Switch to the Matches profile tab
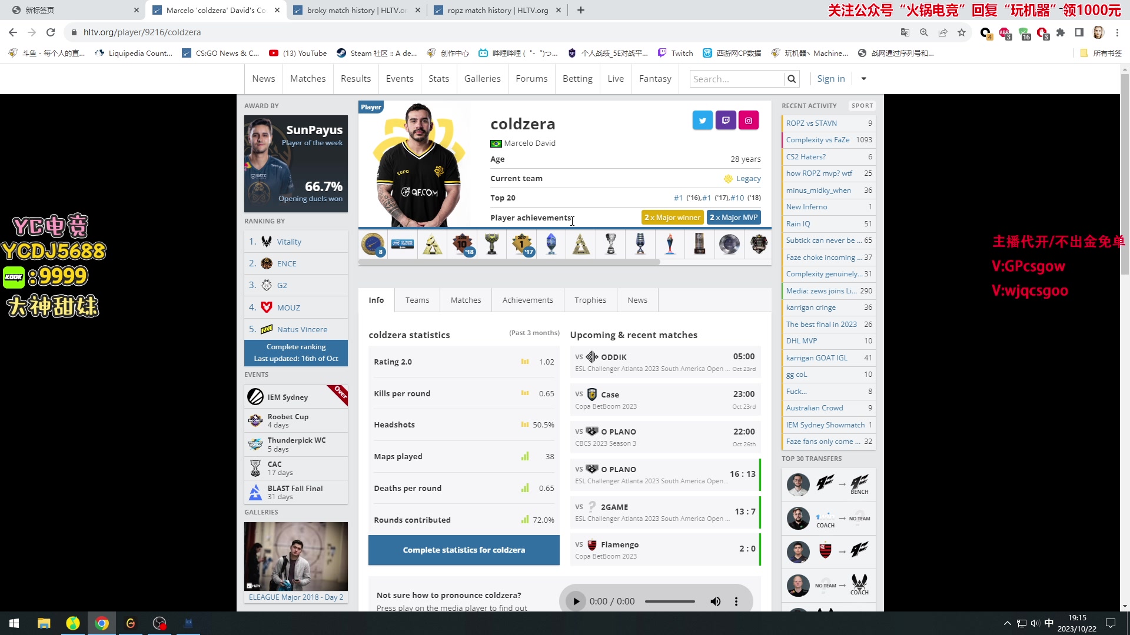Screen dimensions: 1130x635 (466, 300)
